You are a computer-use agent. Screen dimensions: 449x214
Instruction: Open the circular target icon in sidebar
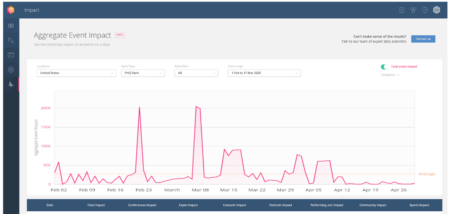point(11,70)
